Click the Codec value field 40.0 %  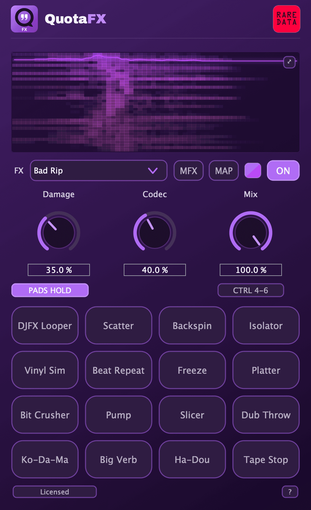[155, 270]
